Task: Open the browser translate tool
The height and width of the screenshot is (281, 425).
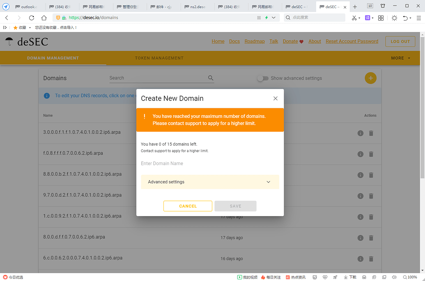Action: click(x=368, y=18)
